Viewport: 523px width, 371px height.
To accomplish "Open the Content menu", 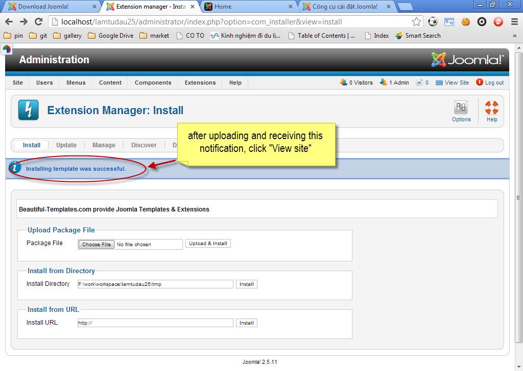I will (x=110, y=82).
